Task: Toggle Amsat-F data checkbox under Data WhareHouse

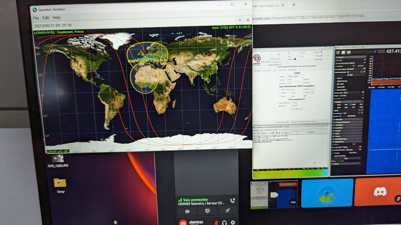Action: (280, 90)
